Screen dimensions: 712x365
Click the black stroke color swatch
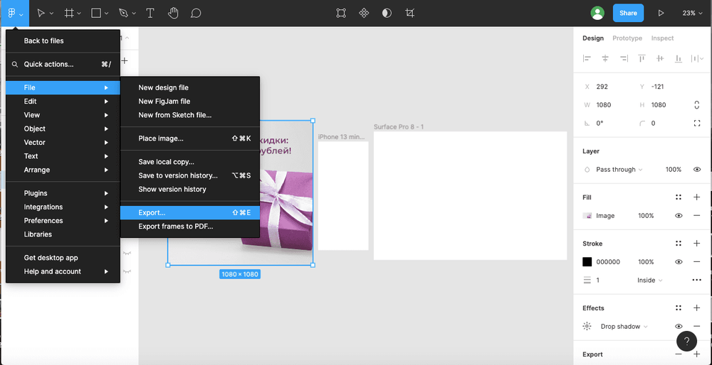click(587, 262)
